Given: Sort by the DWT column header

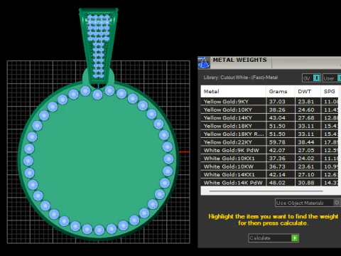Looking at the screenshot, I should (308, 92).
